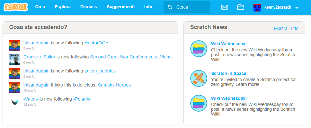Click the magnifying glass search icon
The height and width of the screenshot is (128, 311).
(x=170, y=7)
